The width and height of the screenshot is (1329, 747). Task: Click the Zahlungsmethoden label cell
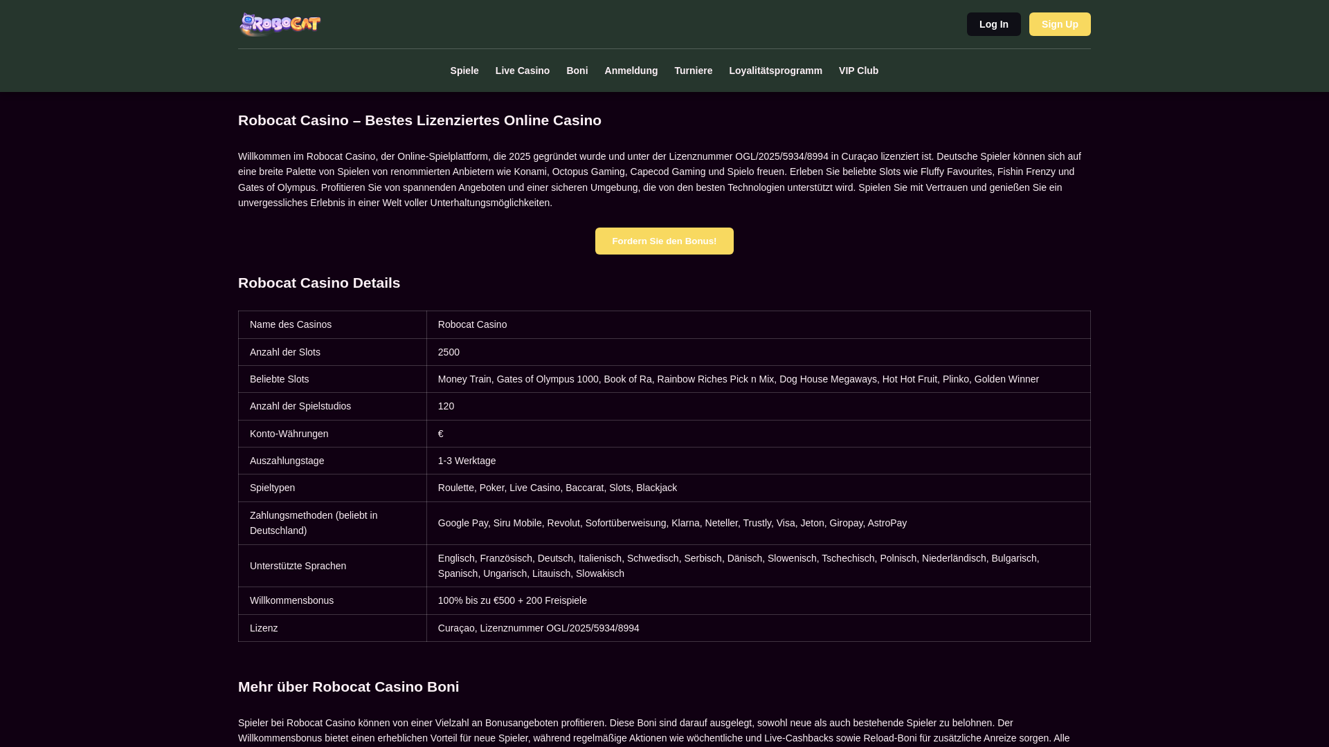point(332,523)
